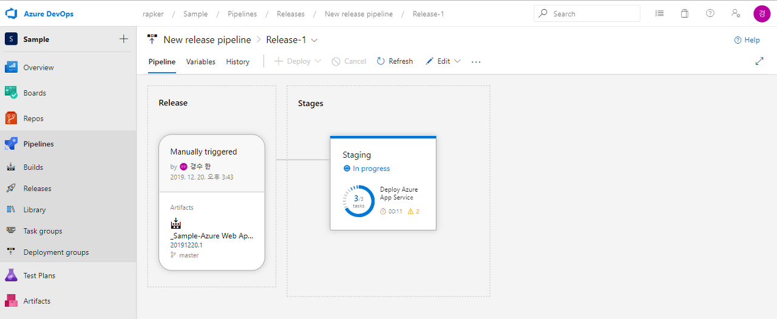The width and height of the screenshot is (777, 319).
Task: Click the Azure DevOps logo icon
Action: pos(11,13)
